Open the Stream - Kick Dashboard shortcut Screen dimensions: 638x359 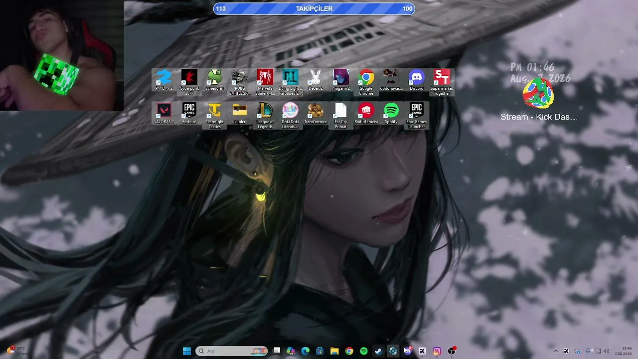[x=539, y=100]
